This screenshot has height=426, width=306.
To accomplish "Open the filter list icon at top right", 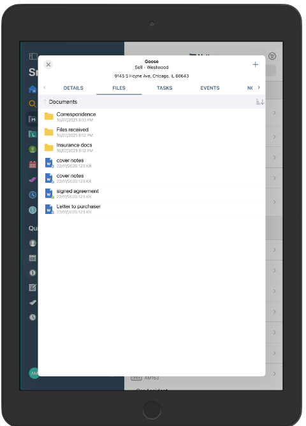I will point(272,56).
